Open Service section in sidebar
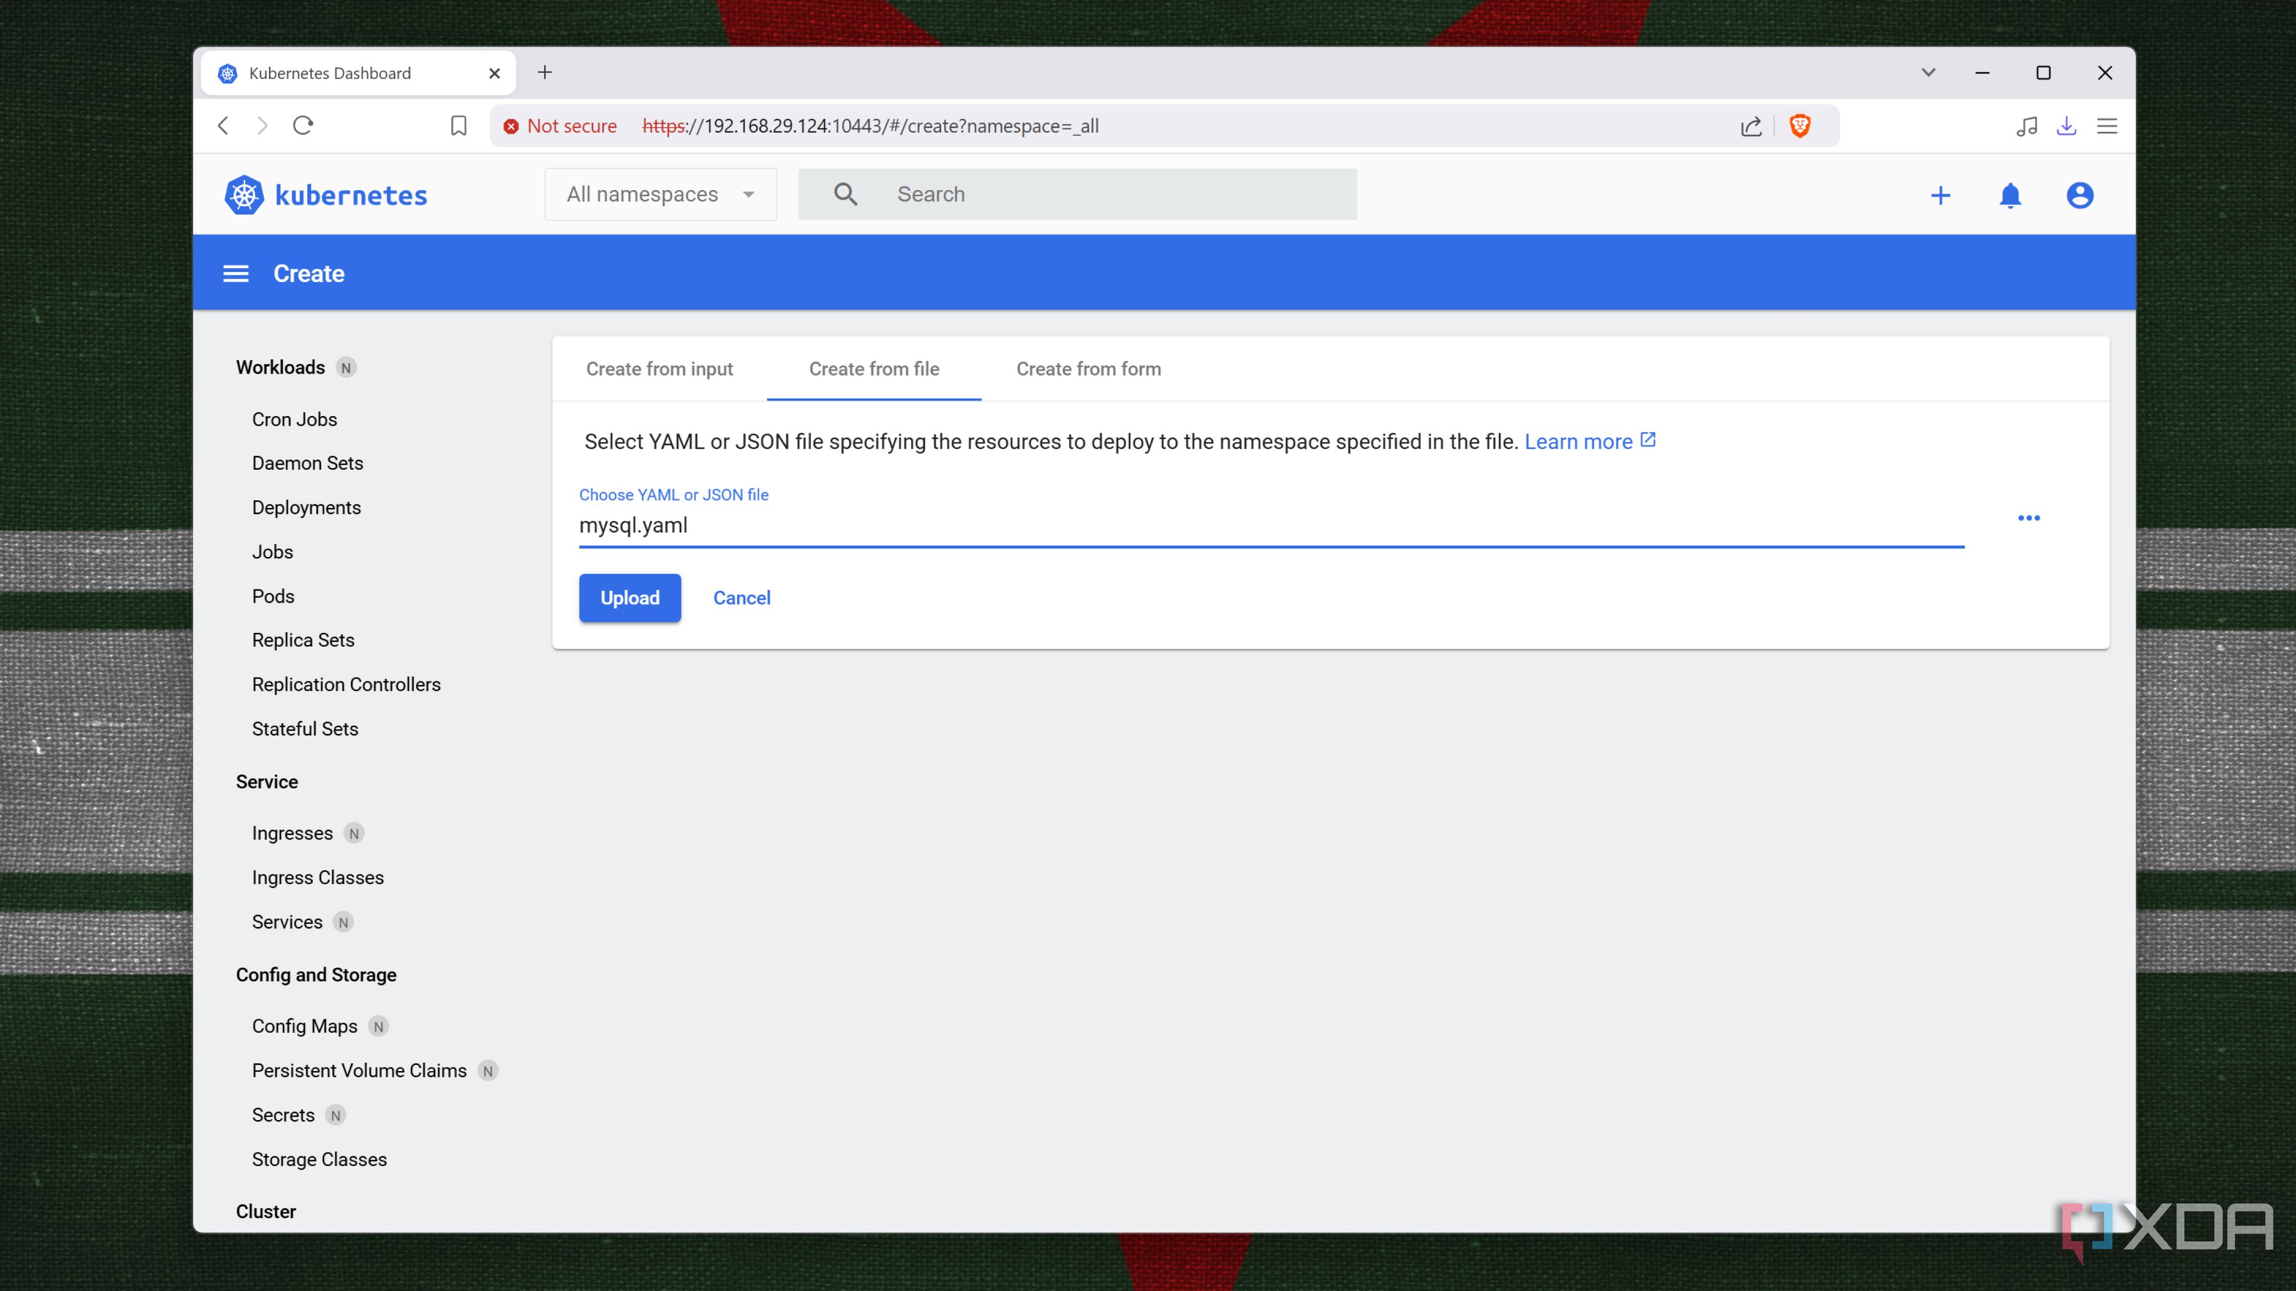The width and height of the screenshot is (2296, 1291). click(x=267, y=781)
